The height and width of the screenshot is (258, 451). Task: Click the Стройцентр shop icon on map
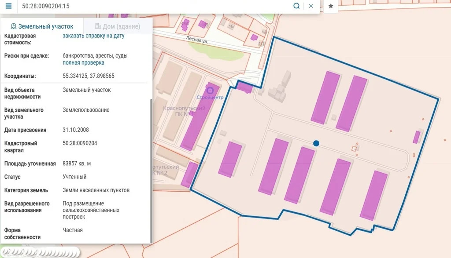click(x=210, y=90)
